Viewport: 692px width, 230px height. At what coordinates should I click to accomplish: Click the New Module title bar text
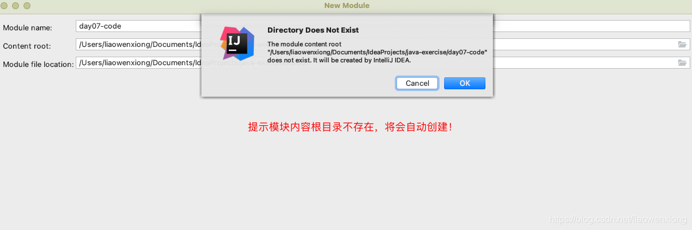coord(347,5)
